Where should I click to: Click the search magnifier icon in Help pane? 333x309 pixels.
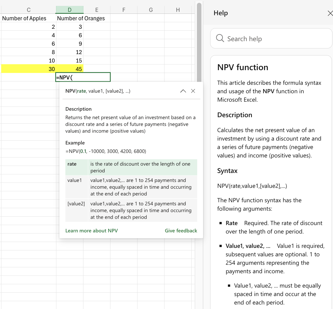pyautogui.click(x=220, y=38)
